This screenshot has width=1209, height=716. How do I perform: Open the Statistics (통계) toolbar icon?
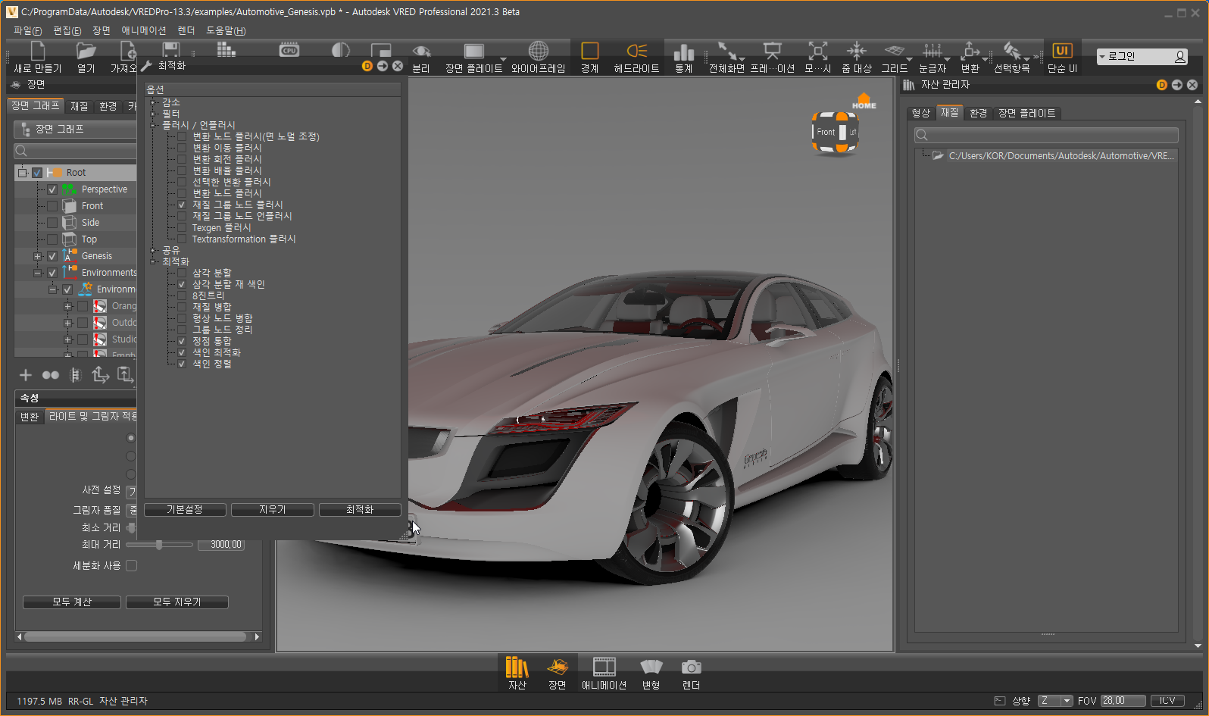click(x=683, y=52)
